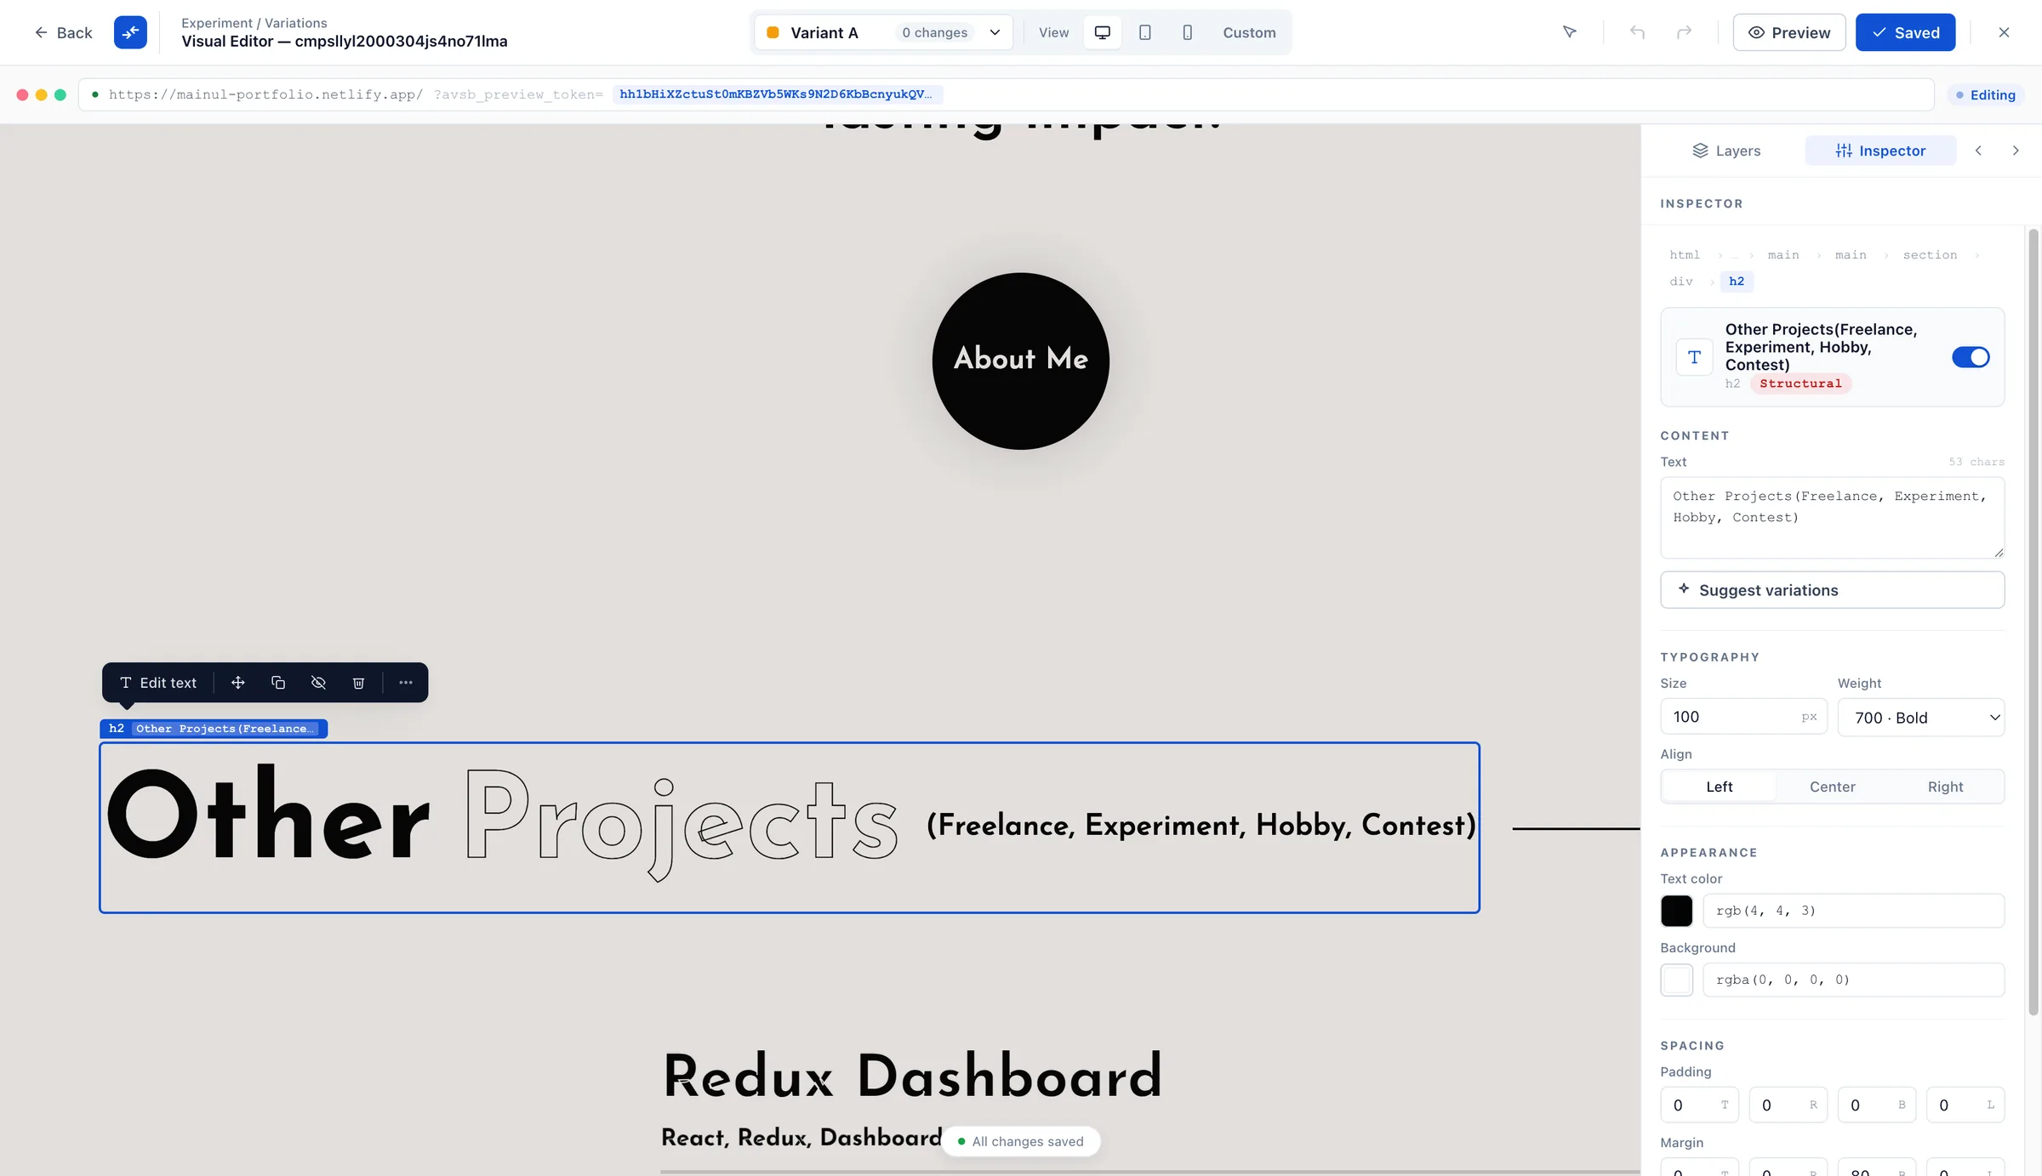The width and height of the screenshot is (2042, 1176).
Task: Click Edit text in floating toolbar
Action: (x=158, y=683)
